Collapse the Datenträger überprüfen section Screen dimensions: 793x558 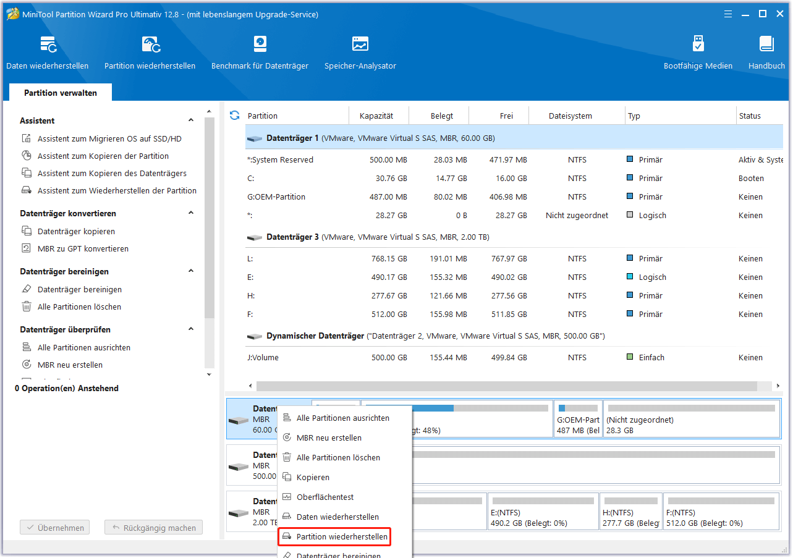(191, 329)
